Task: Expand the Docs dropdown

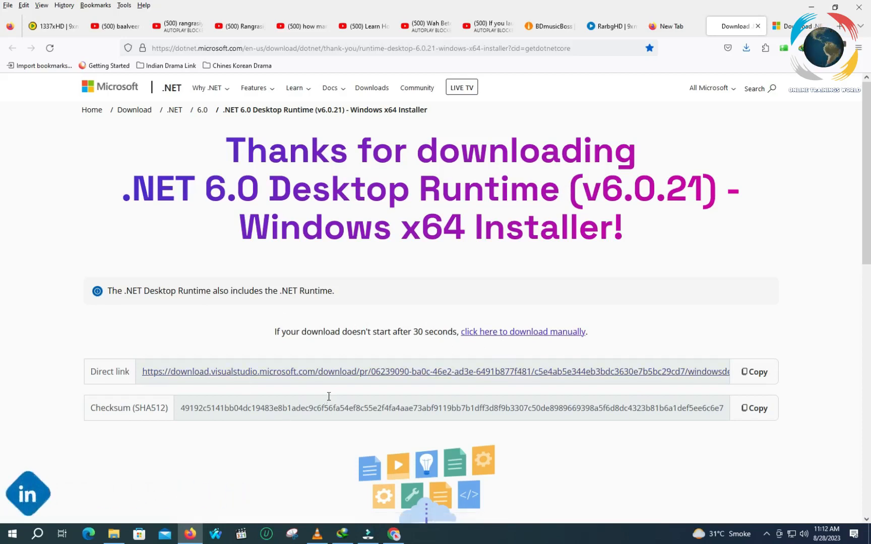Action: point(334,88)
